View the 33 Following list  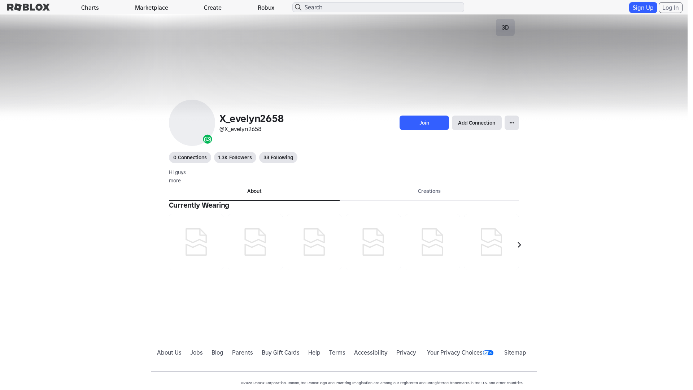pyautogui.click(x=278, y=157)
